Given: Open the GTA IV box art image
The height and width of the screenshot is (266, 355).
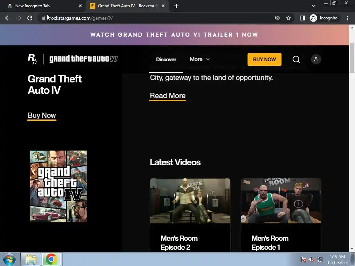Looking at the screenshot, I should tap(58, 186).
